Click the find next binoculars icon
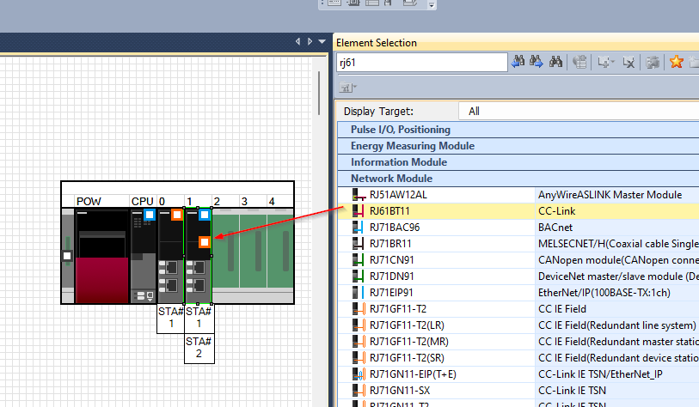This screenshot has height=407, width=699. [537, 62]
